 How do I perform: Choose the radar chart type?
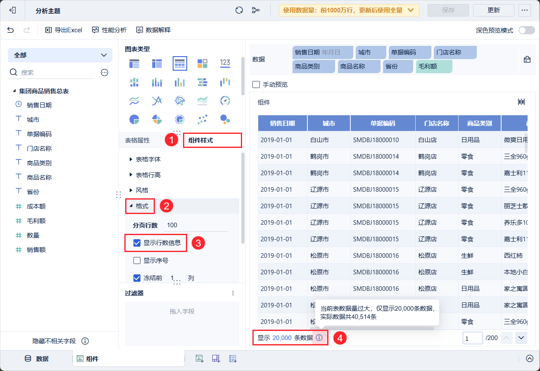[x=180, y=100]
